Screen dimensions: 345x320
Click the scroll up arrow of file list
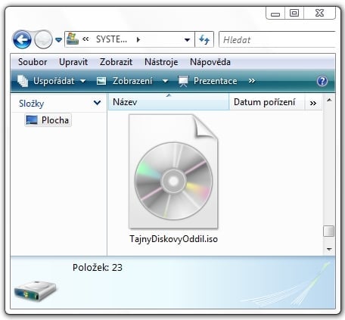click(x=329, y=100)
